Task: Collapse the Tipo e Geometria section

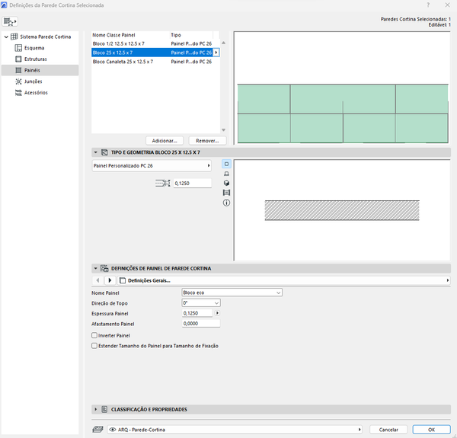Action: (95, 152)
